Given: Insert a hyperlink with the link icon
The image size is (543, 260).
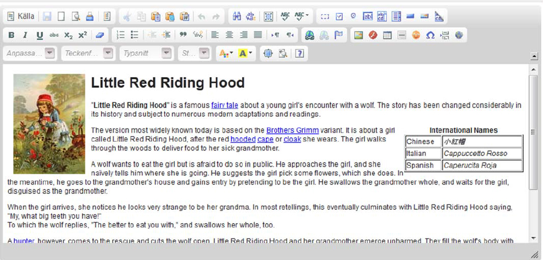Looking at the screenshot, I should [x=310, y=35].
